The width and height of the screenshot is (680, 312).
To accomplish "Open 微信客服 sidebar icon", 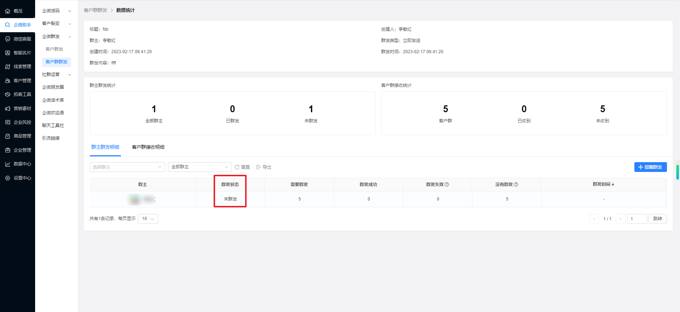I will tap(8, 39).
